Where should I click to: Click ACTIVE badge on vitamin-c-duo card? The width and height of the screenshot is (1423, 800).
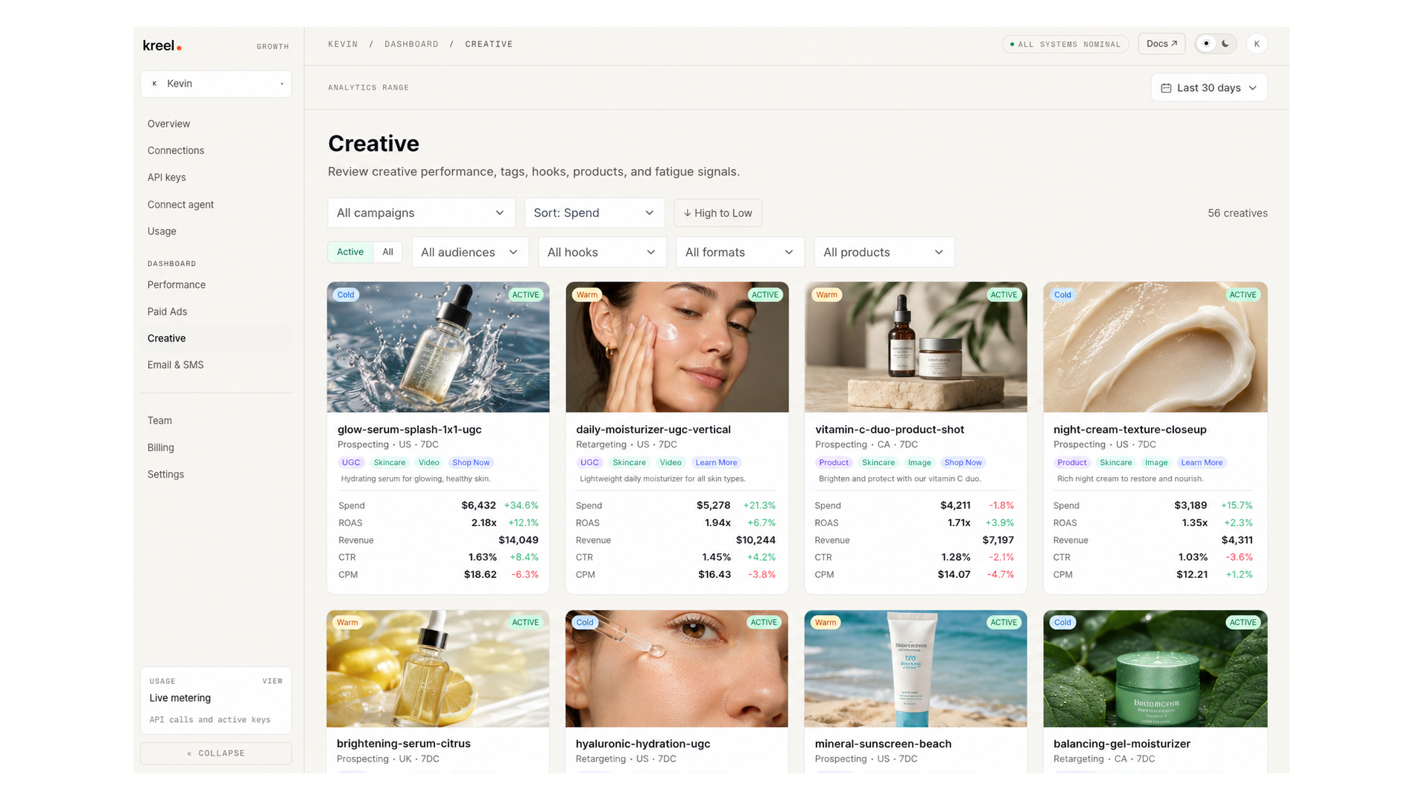(x=1004, y=295)
